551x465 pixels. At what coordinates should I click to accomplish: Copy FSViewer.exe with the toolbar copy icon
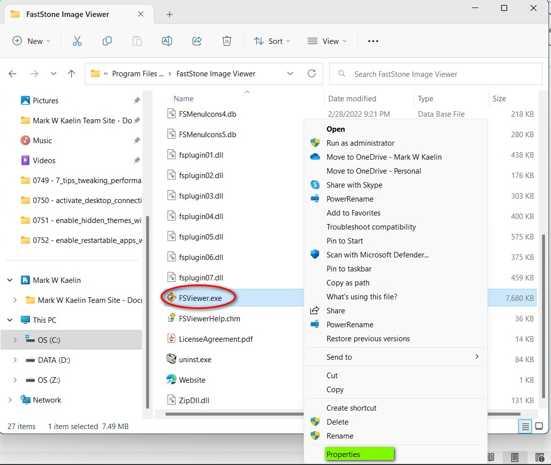pos(107,41)
